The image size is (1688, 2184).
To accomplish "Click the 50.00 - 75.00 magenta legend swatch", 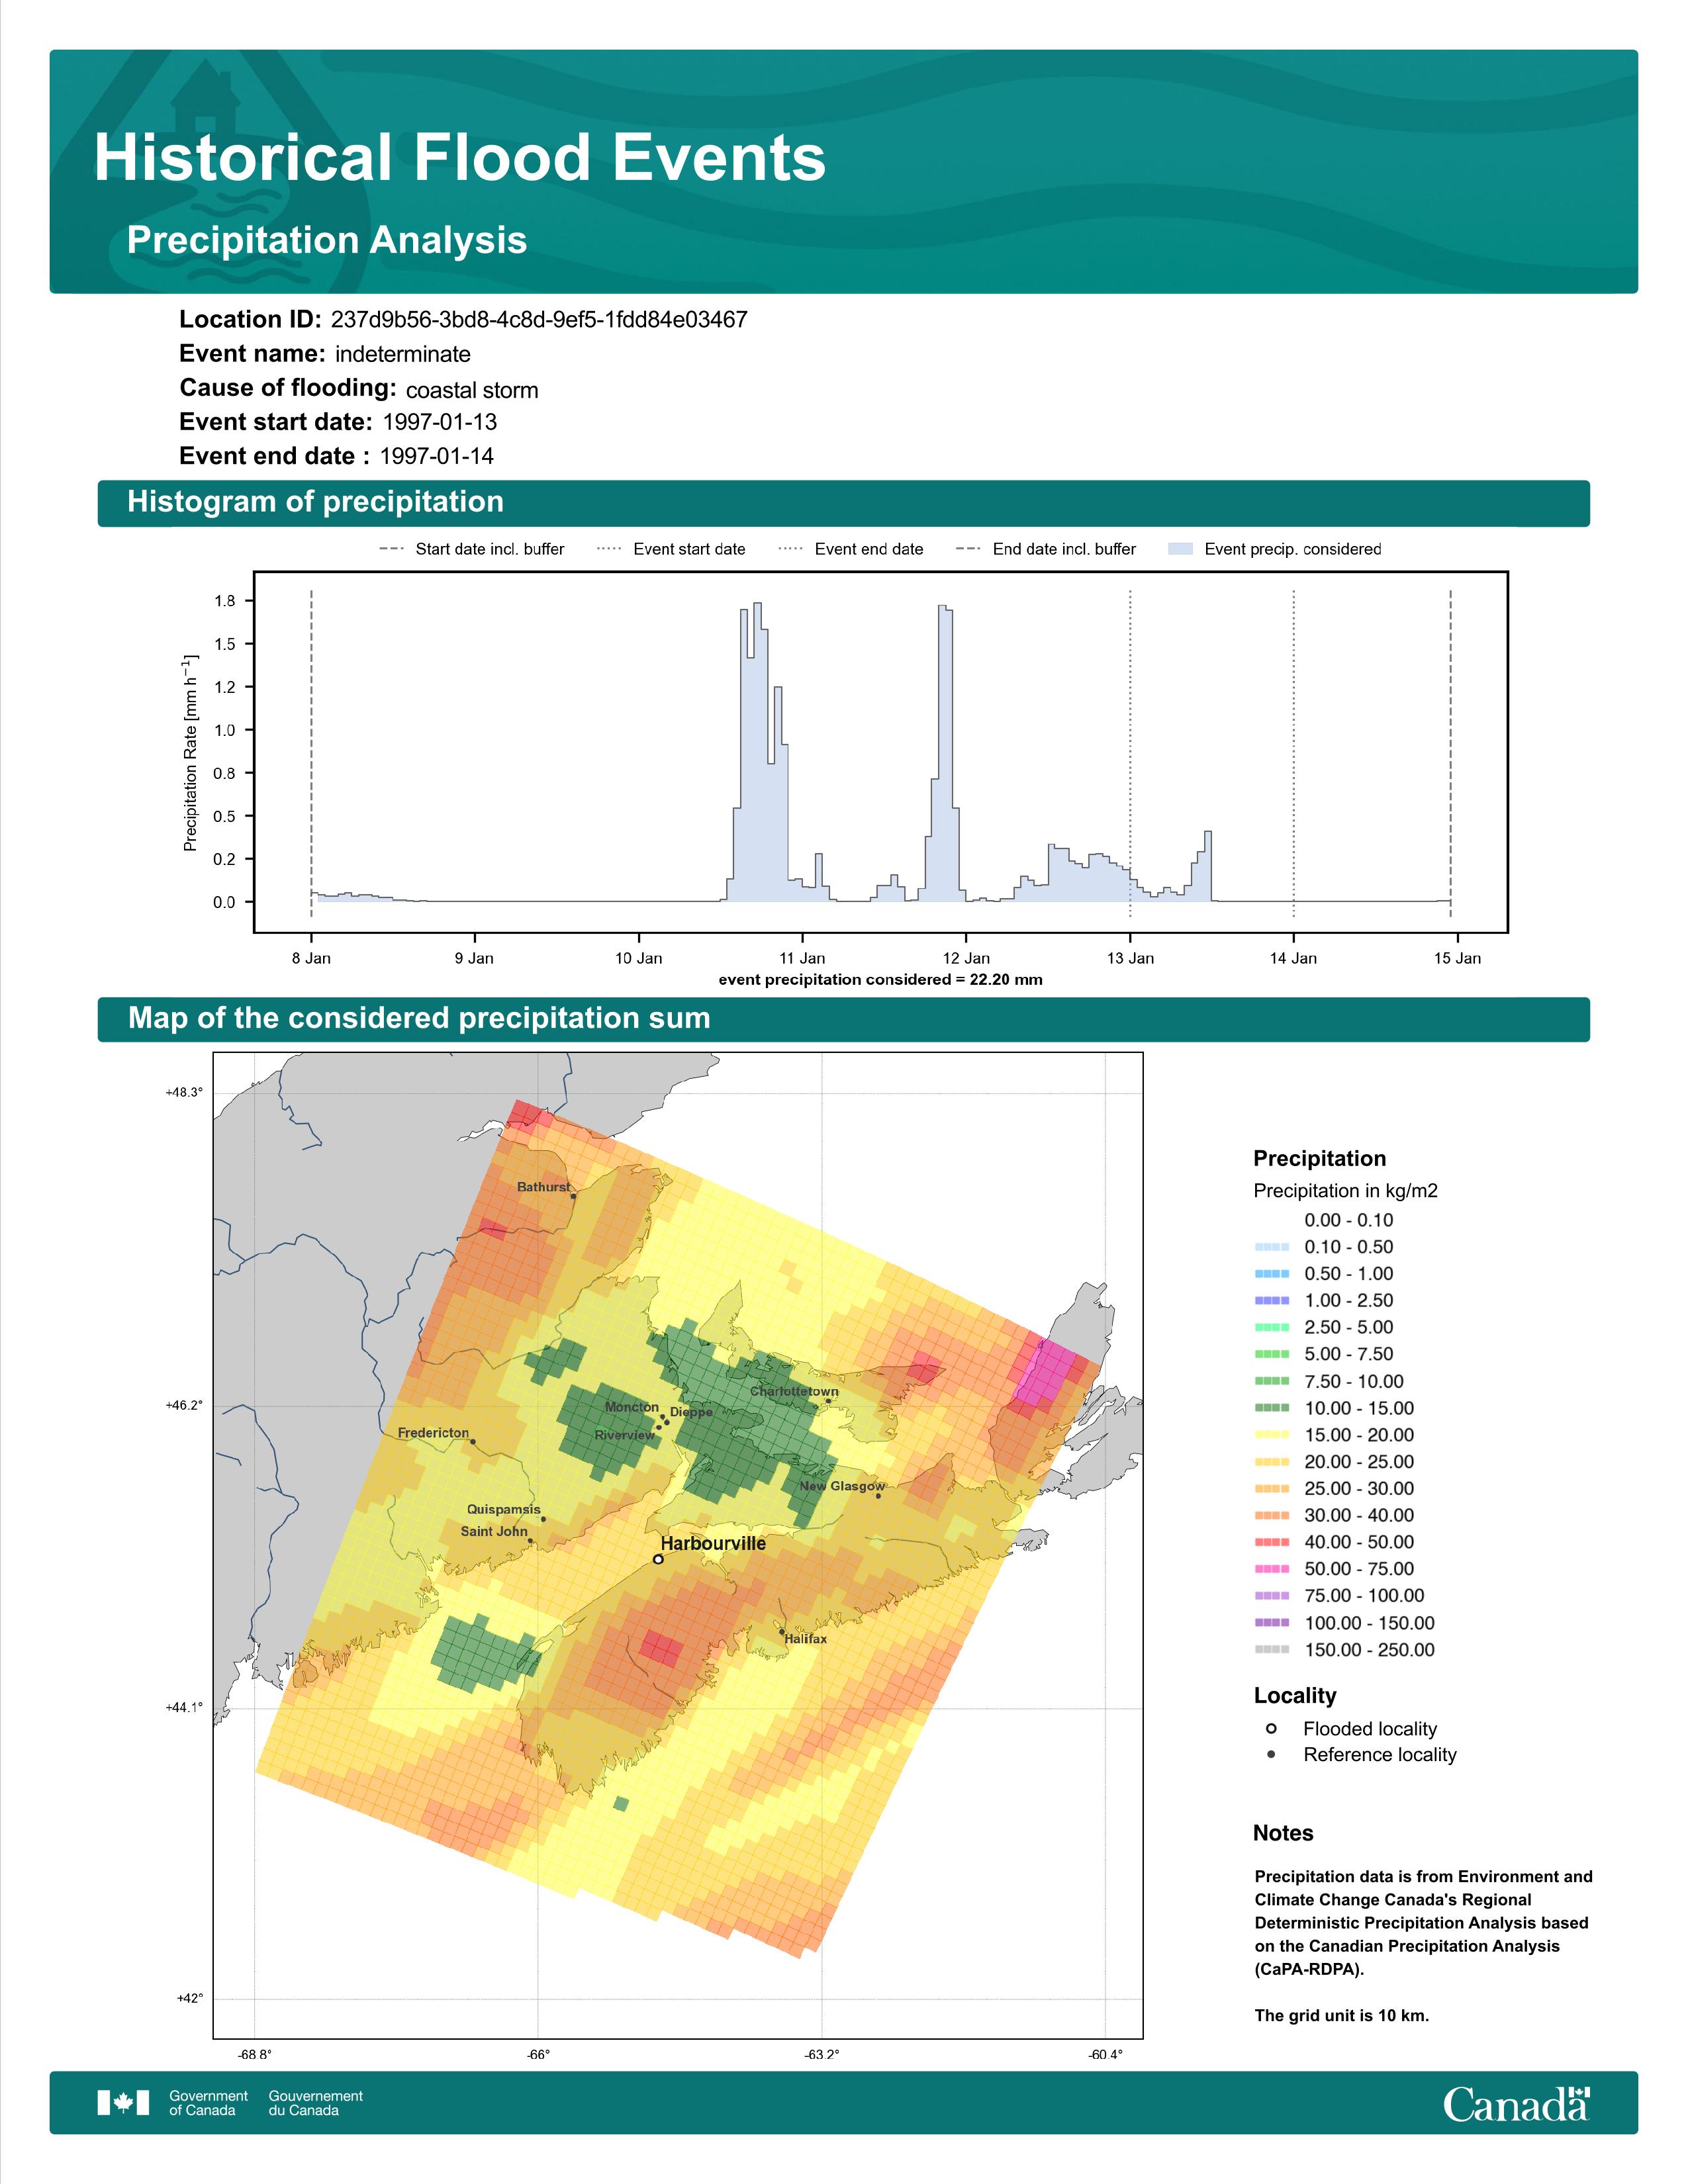I will tap(1271, 1569).
